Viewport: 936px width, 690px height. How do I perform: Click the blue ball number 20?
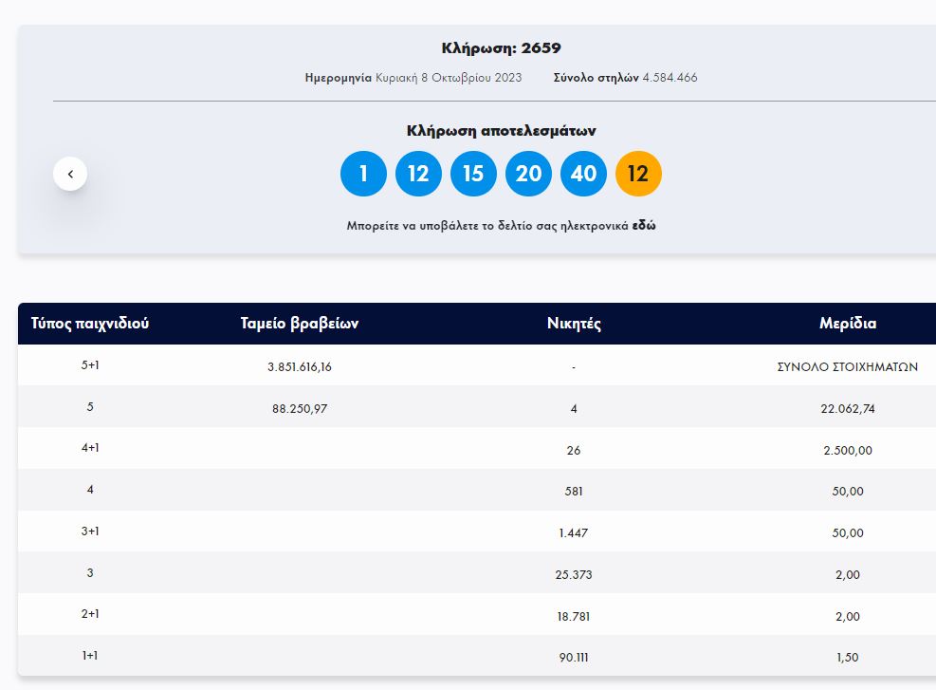(x=528, y=174)
